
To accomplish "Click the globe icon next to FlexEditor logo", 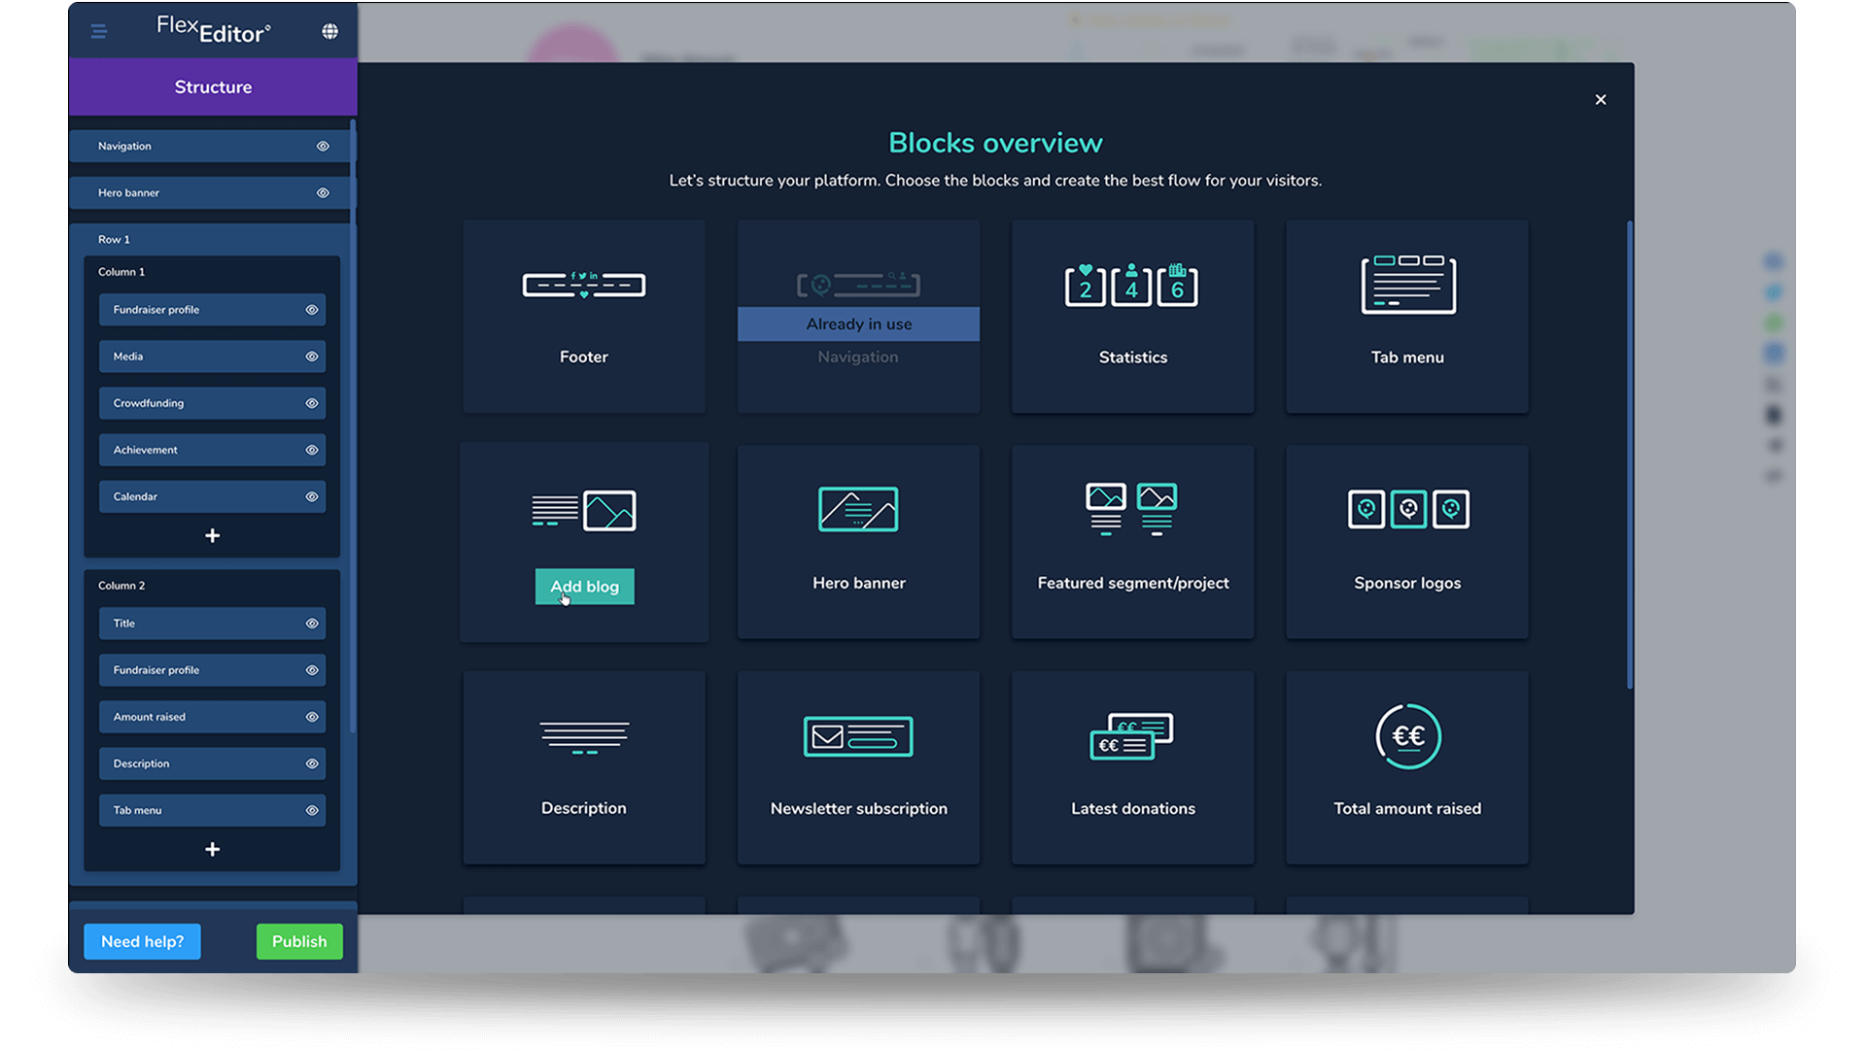I will coord(329,31).
